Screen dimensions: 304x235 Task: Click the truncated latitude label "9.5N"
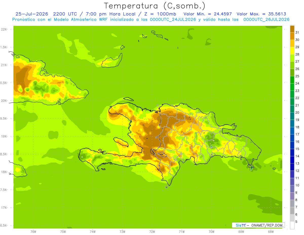point(4,118)
